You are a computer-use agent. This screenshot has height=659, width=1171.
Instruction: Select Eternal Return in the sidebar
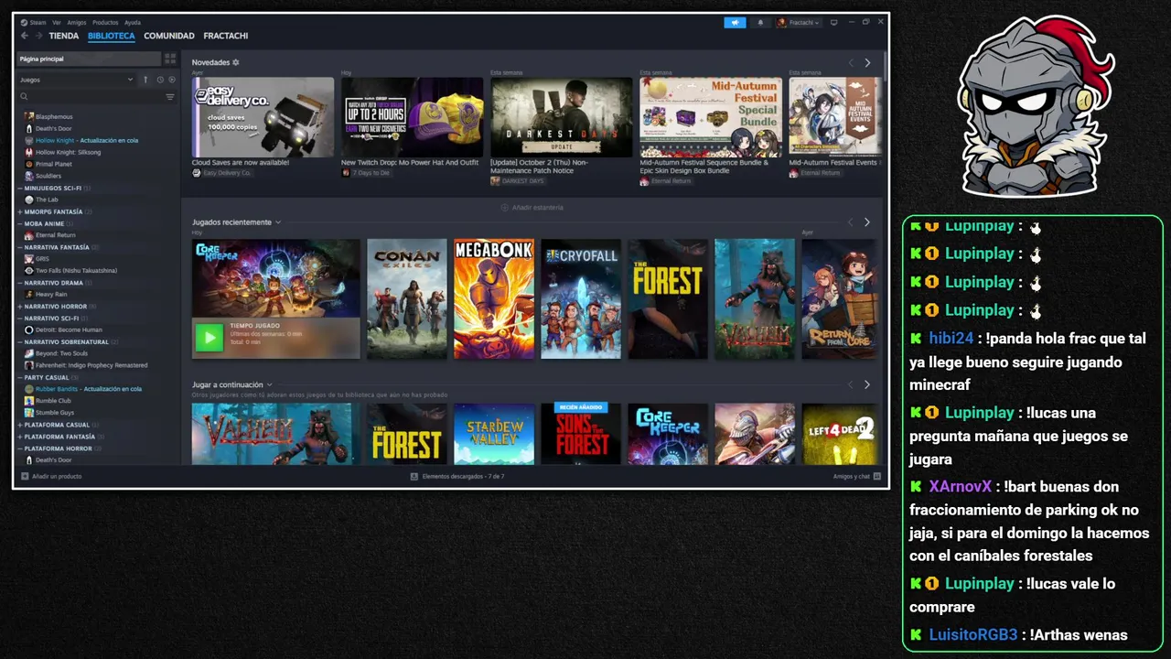tap(55, 235)
